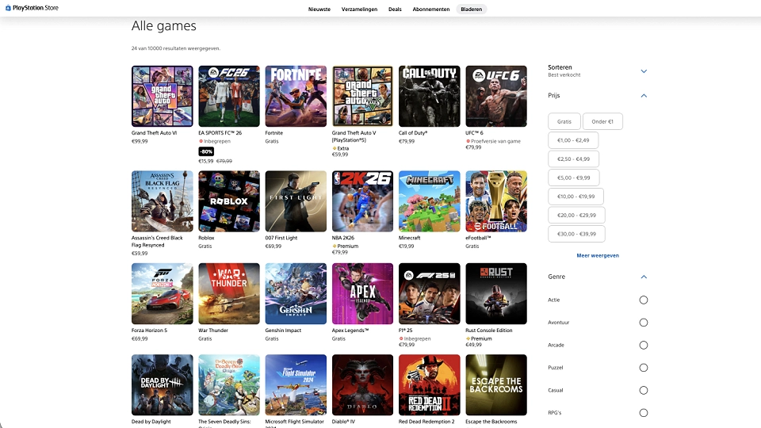Viewport: 761px width, 428px height.
Task: Open the Roblox game cover
Action: (229, 201)
